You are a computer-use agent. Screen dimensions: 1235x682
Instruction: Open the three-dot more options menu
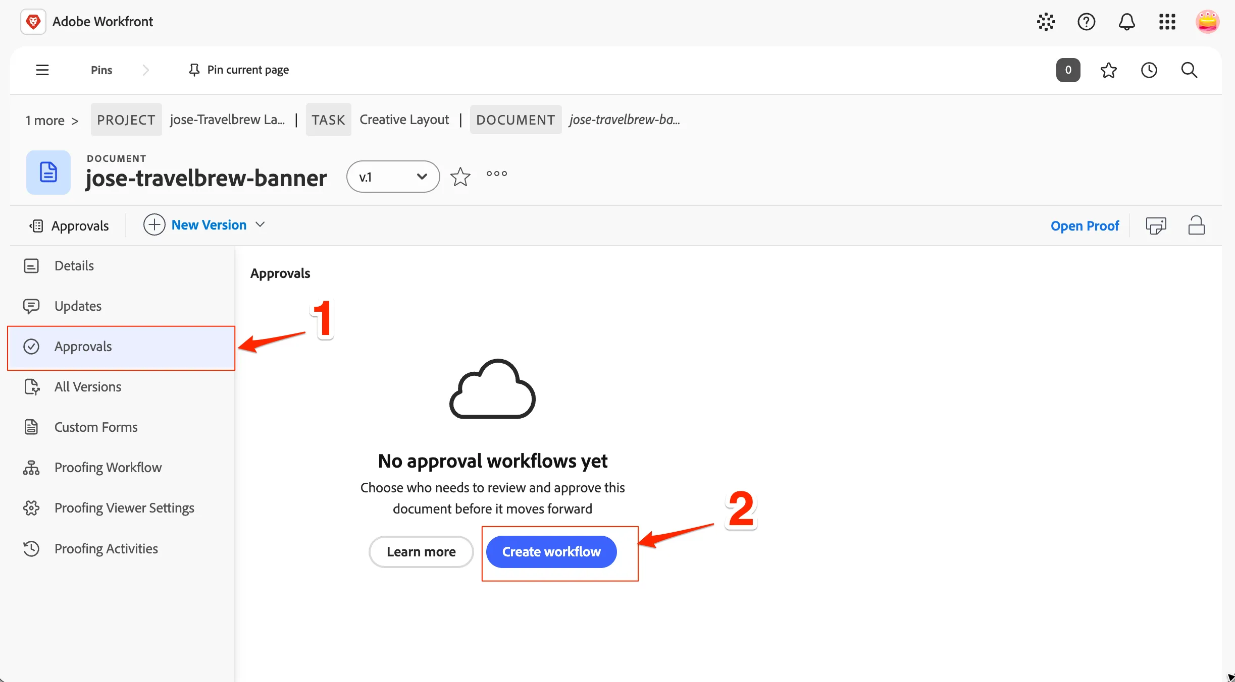pos(497,174)
